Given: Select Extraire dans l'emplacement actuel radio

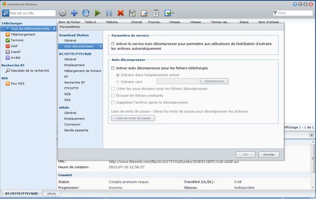Looking at the screenshot, I should click(x=117, y=75).
